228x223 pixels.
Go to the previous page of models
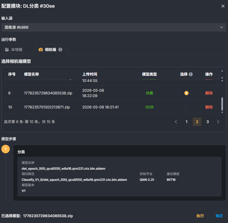[x=176, y=122]
